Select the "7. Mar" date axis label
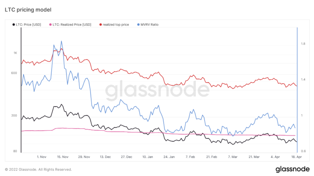 [x=233, y=157]
